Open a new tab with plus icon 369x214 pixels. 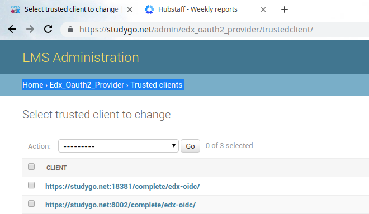pyautogui.click(x=284, y=9)
